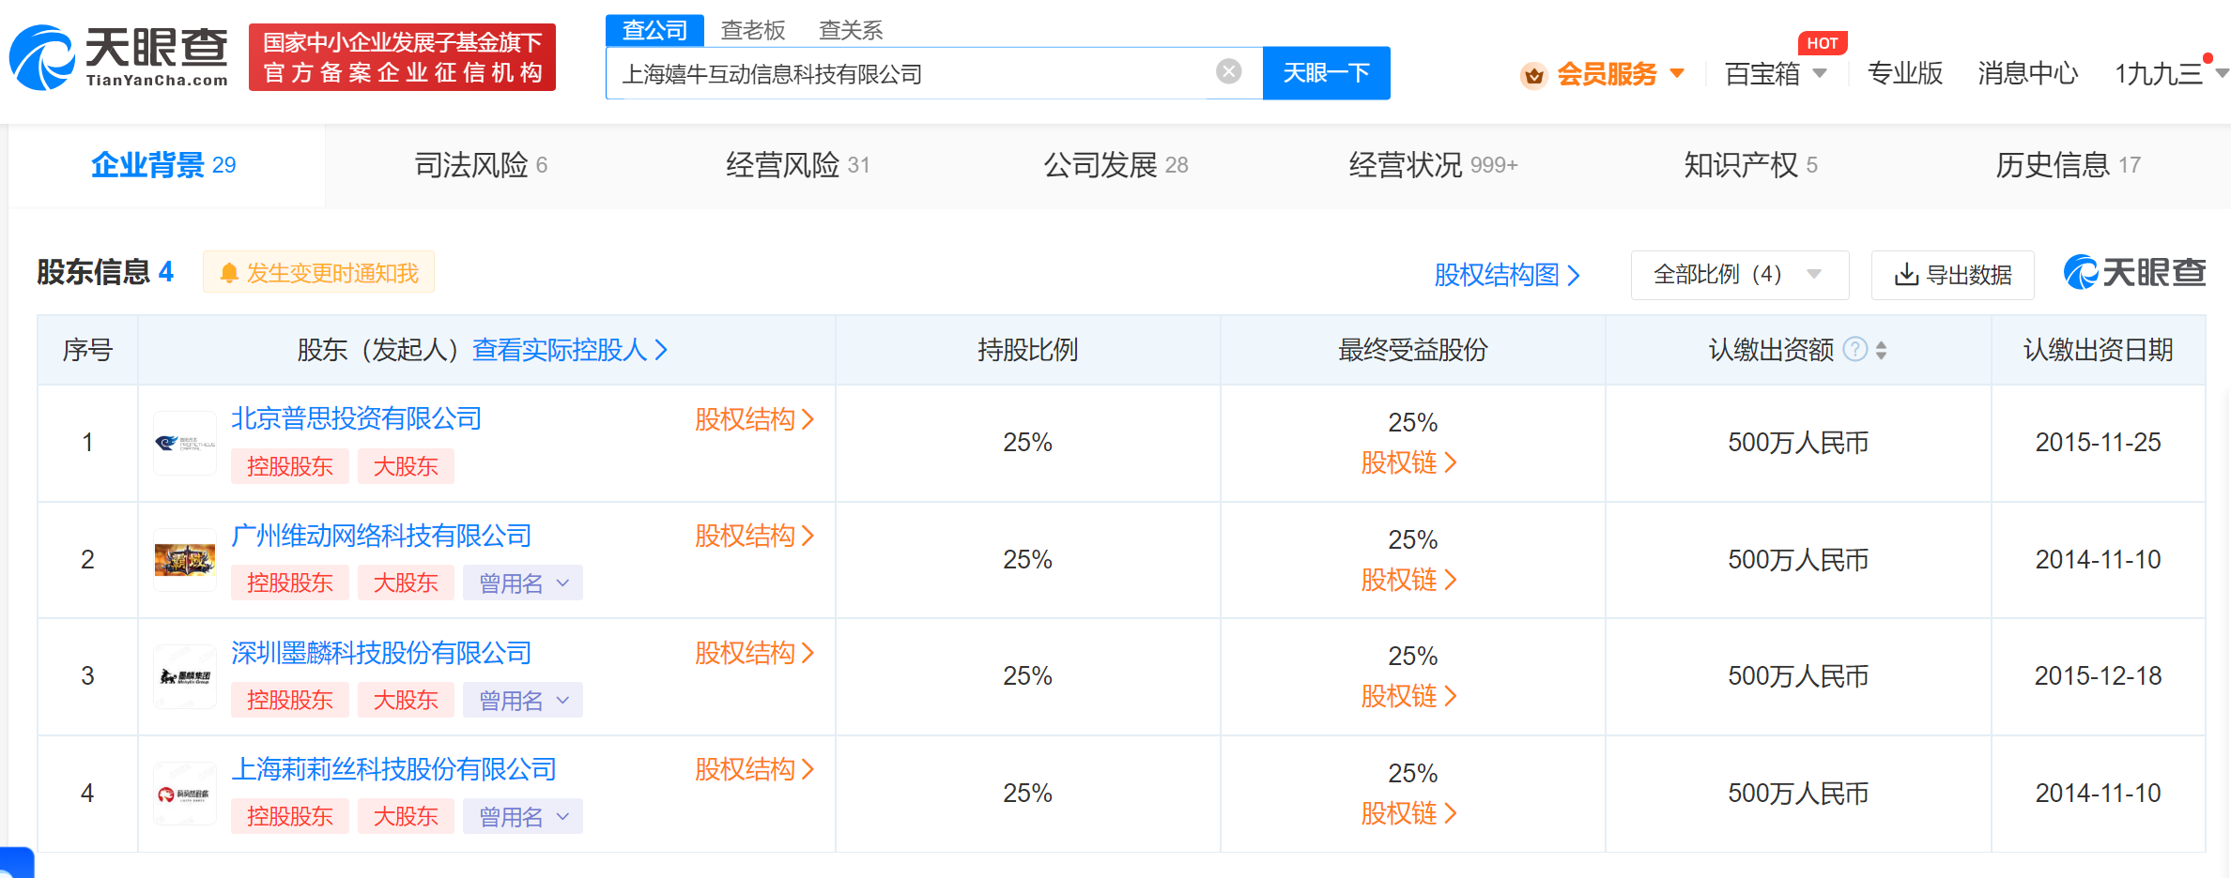Click the download icon in 导出数据
The height and width of the screenshot is (878, 2231).
click(x=1906, y=275)
